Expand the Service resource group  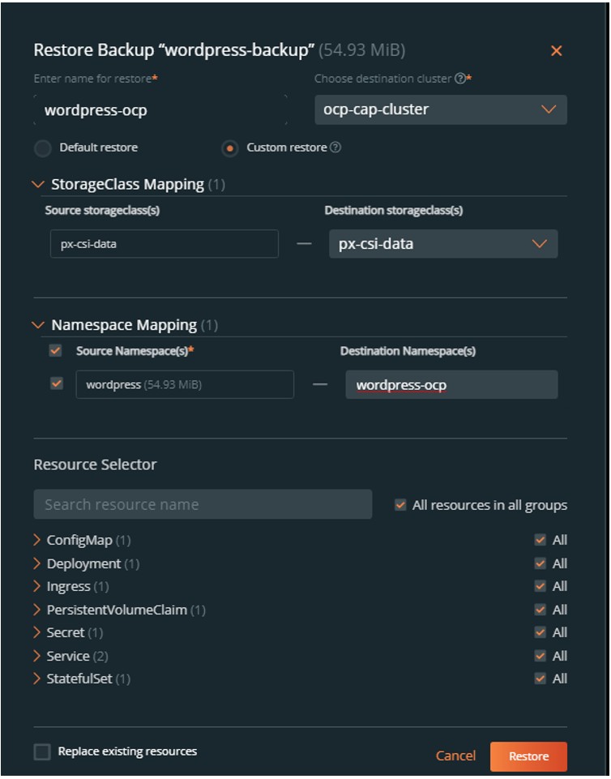pyautogui.click(x=36, y=656)
